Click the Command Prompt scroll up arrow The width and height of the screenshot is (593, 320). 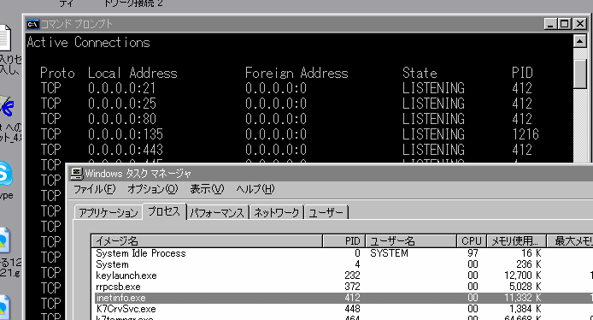tap(580, 41)
